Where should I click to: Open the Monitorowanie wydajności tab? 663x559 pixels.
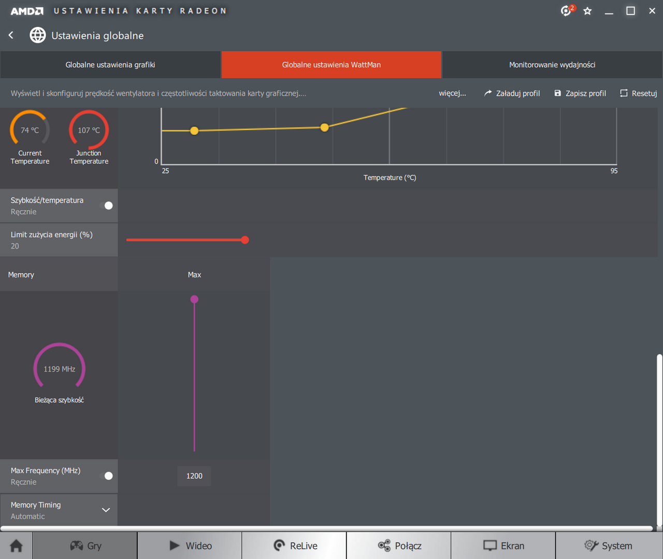tap(552, 65)
